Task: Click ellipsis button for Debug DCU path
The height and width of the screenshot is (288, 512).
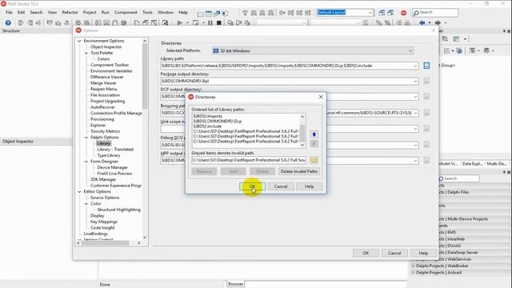Action: (x=426, y=145)
